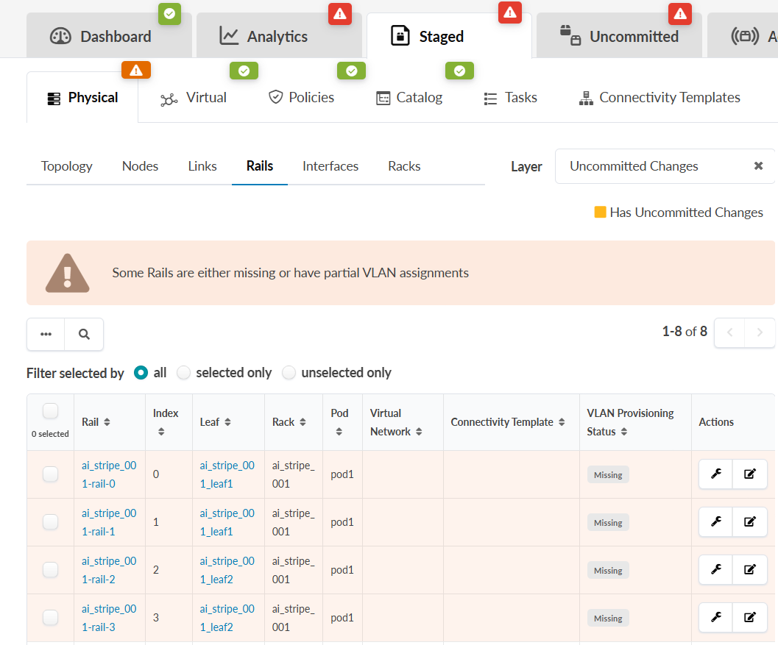Click the green check badge above Policies

point(351,71)
